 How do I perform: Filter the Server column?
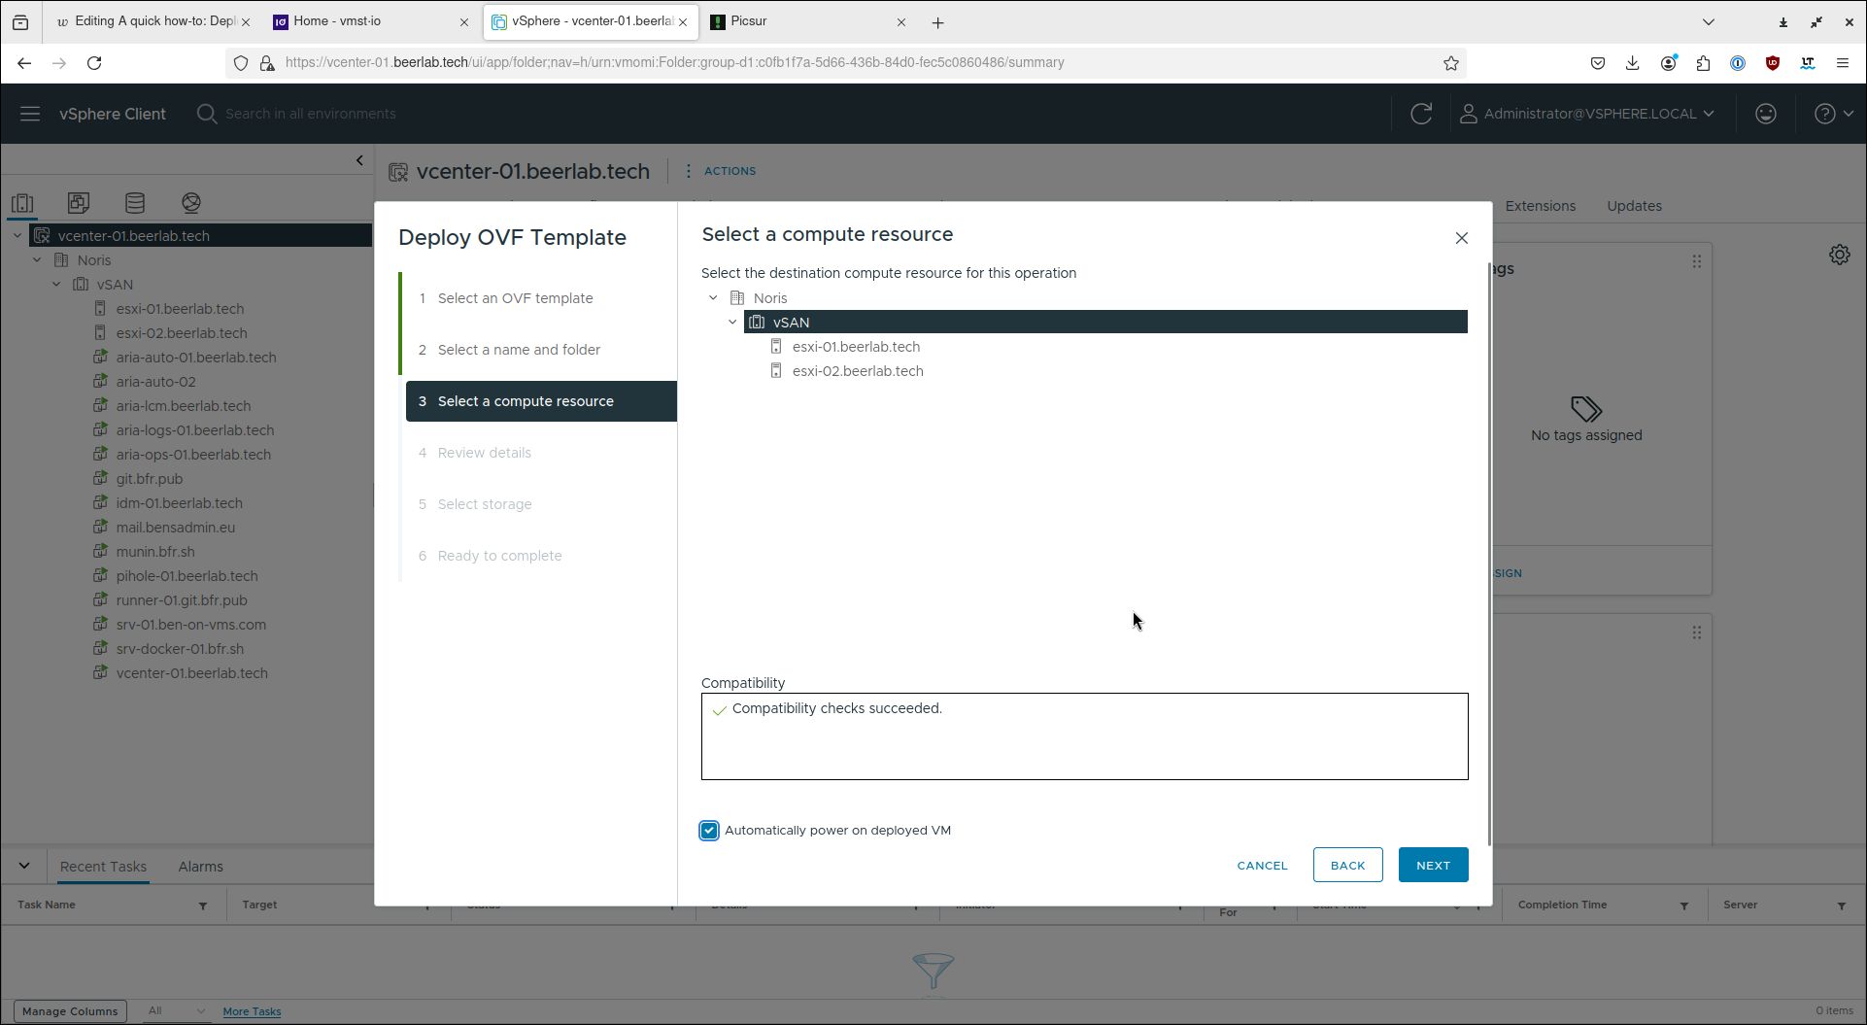point(1842,905)
